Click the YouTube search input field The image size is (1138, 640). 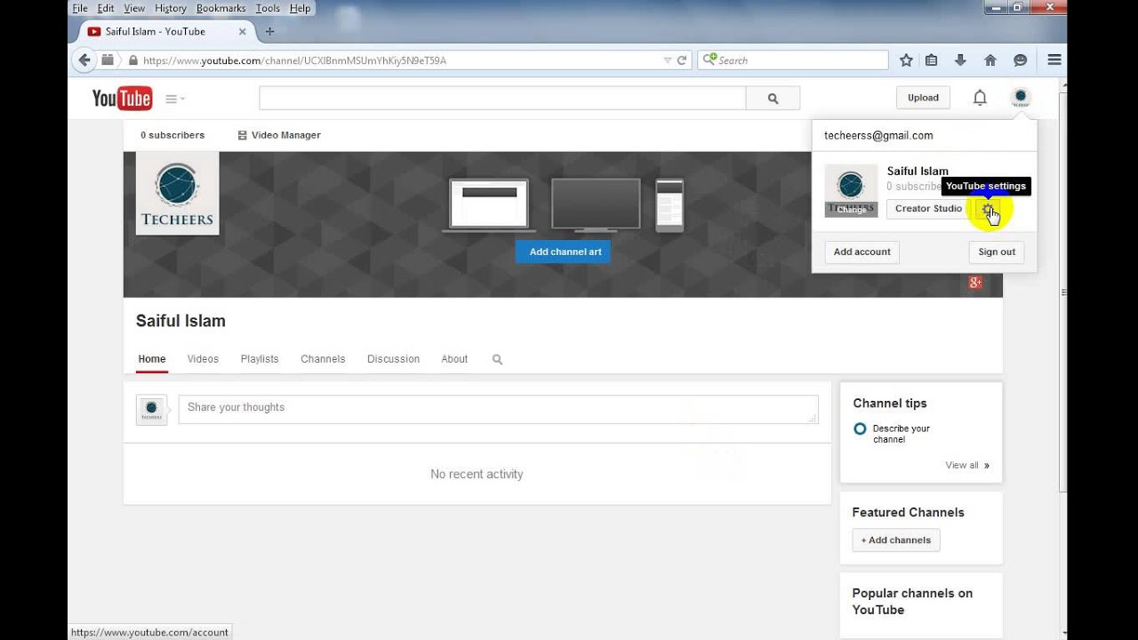(502, 99)
